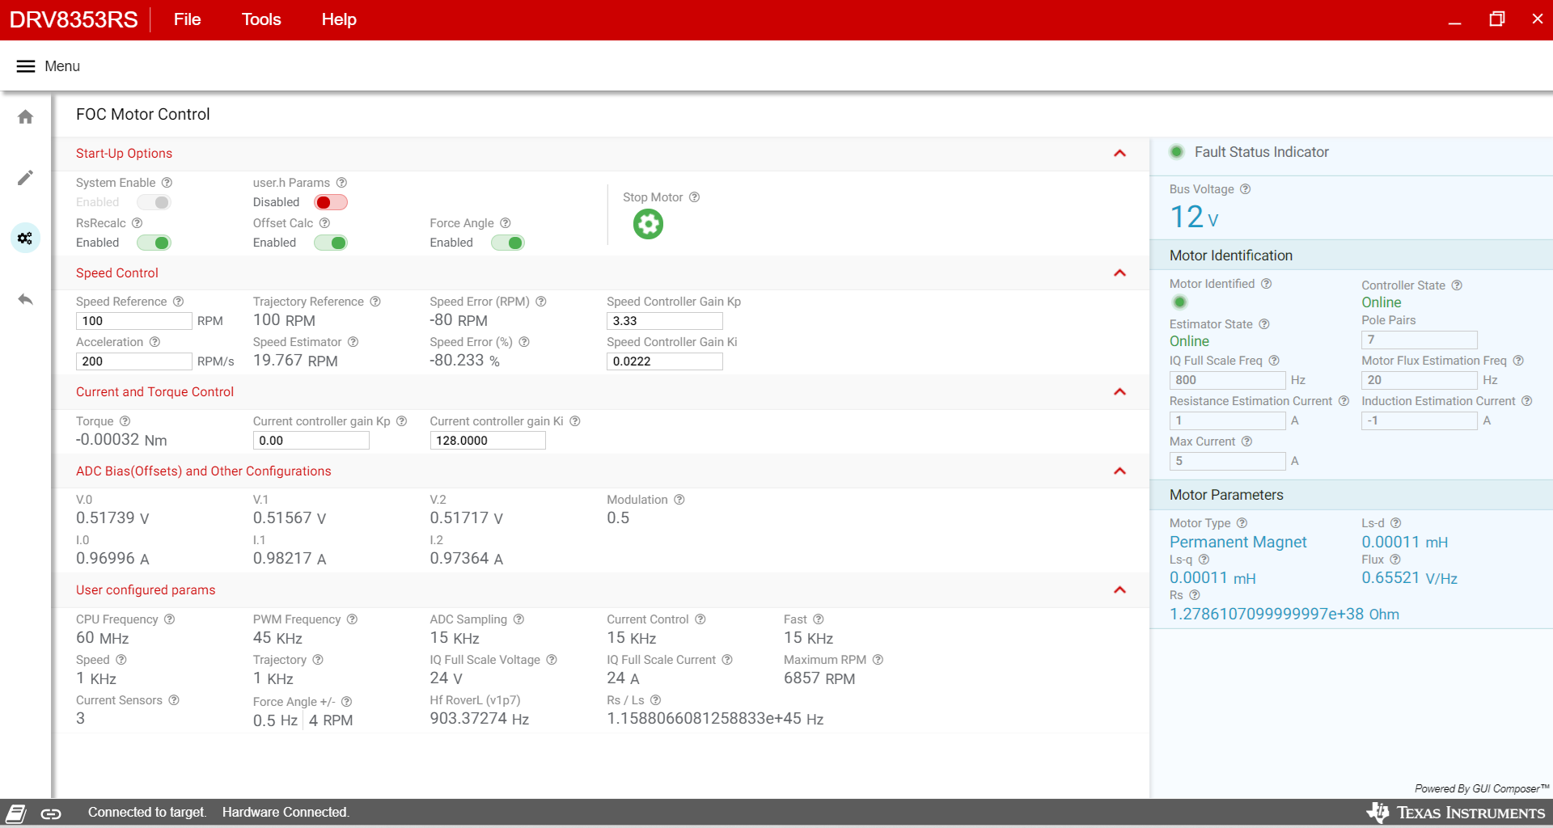Open help for Current controller gain Kp
This screenshot has height=828, width=1553.
401,421
